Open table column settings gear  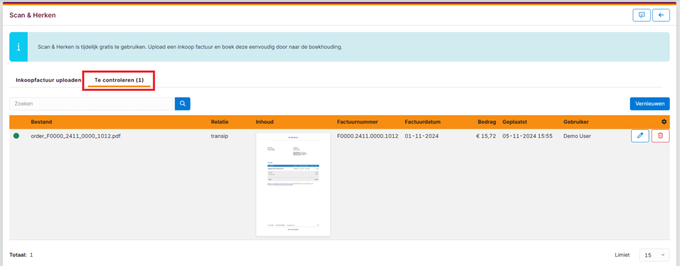click(x=664, y=122)
